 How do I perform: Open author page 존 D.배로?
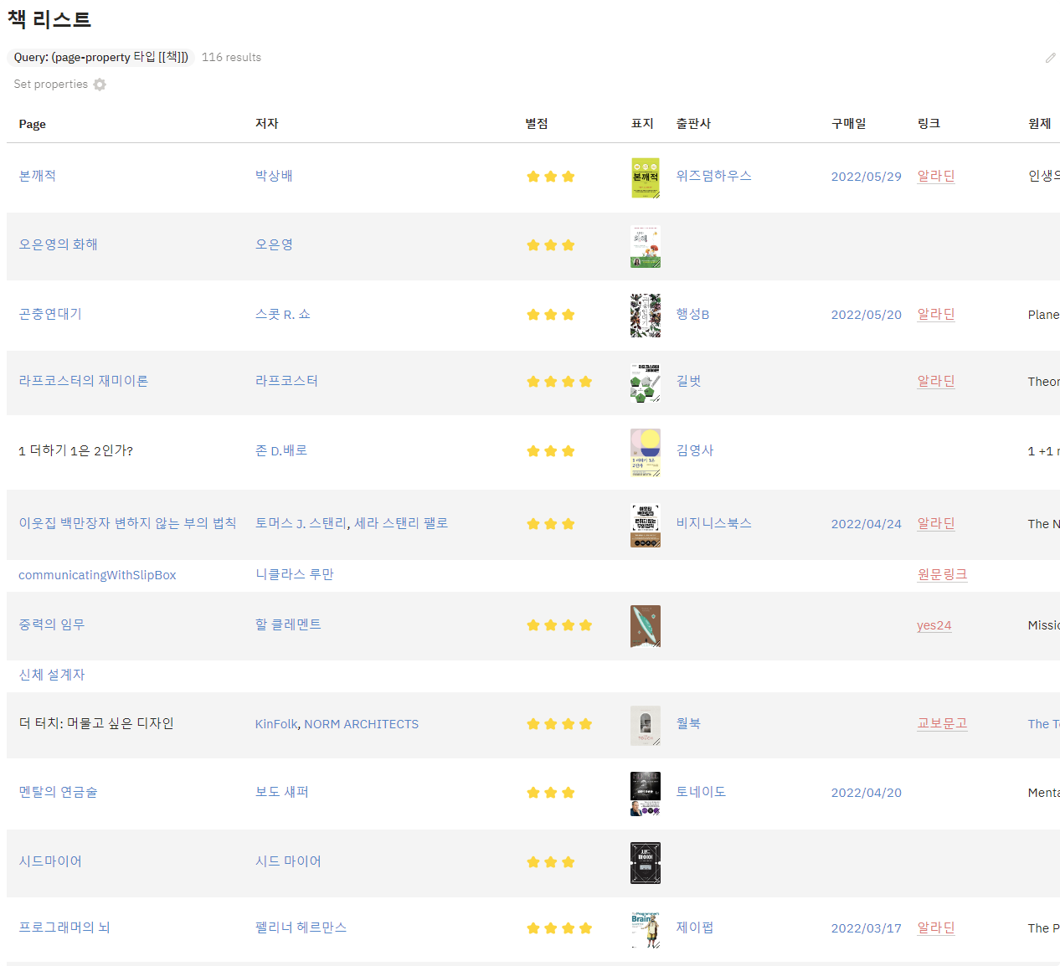click(x=281, y=450)
